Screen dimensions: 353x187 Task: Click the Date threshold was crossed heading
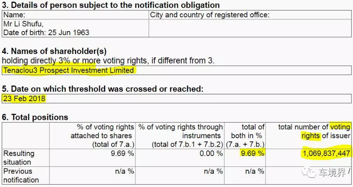point(103,89)
